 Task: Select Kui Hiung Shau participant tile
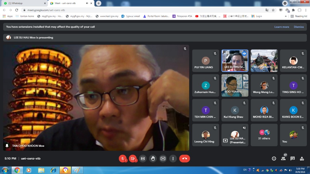click(235, 110)
